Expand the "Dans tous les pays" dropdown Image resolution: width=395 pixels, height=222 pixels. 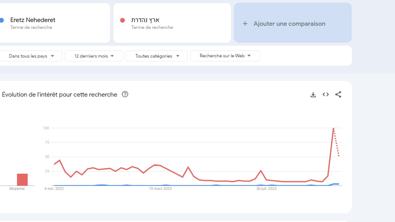point(31,56)
